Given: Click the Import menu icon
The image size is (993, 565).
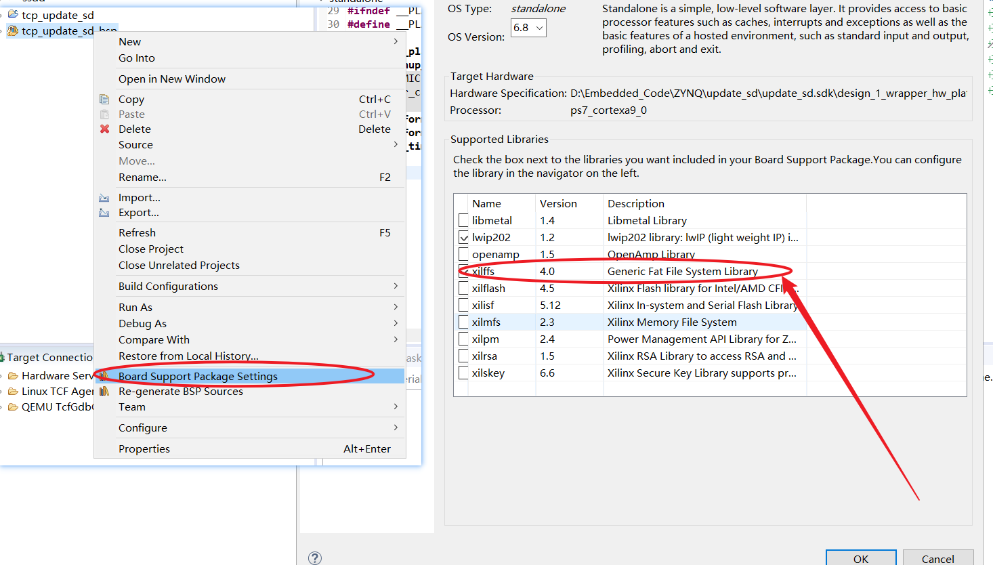Looking at the screenshot, I should click(x=104, y=198).
